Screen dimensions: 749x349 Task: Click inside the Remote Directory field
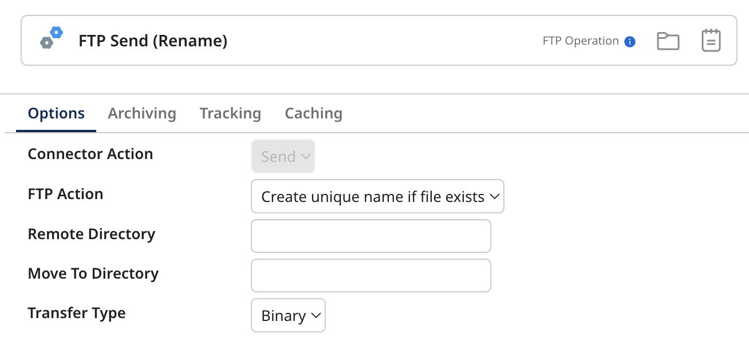pyautogui.click(x=370, y=236)
